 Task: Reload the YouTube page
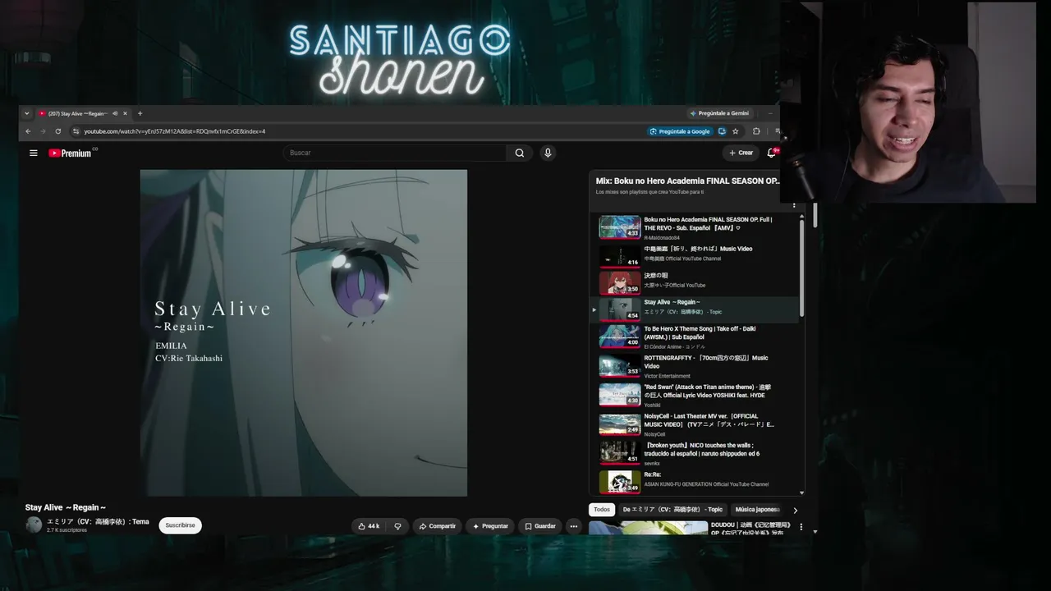pyautogui.click(x=57, y=131)
